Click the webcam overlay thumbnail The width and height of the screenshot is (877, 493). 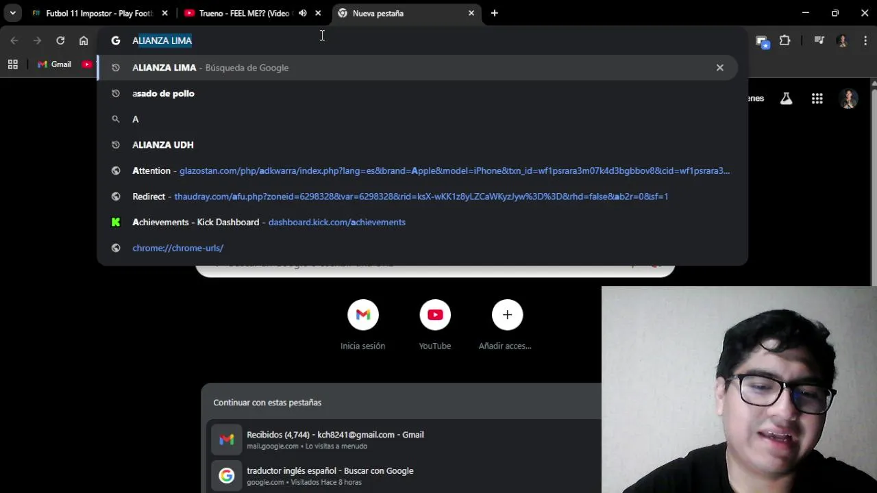click(739, 390)
